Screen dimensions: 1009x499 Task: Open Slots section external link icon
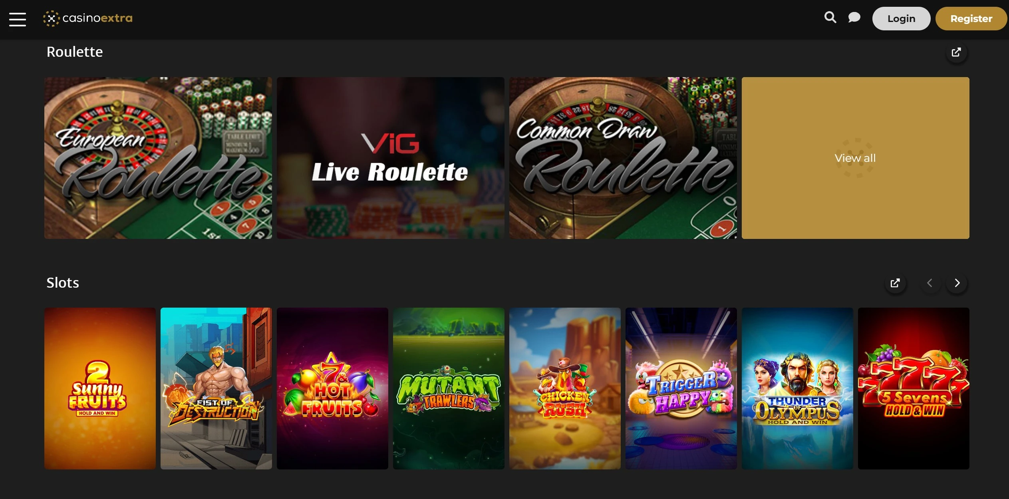[x=895, y=283]
